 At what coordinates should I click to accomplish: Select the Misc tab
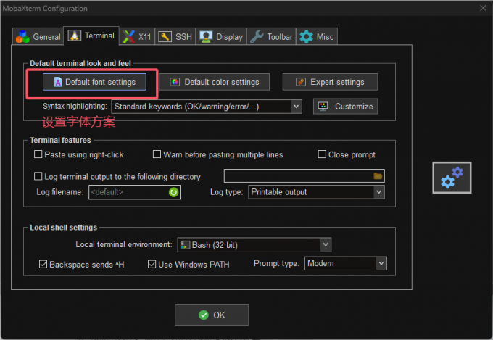click(317, 37)
